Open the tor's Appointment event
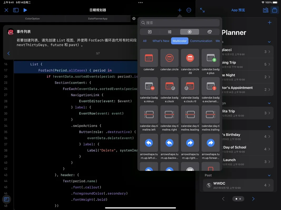The image size is (281, 210). (x=248, y=90)
